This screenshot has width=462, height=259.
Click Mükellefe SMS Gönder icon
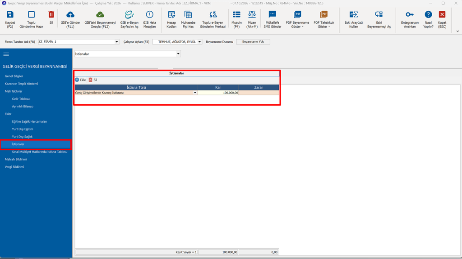click(x=273, y=15)
